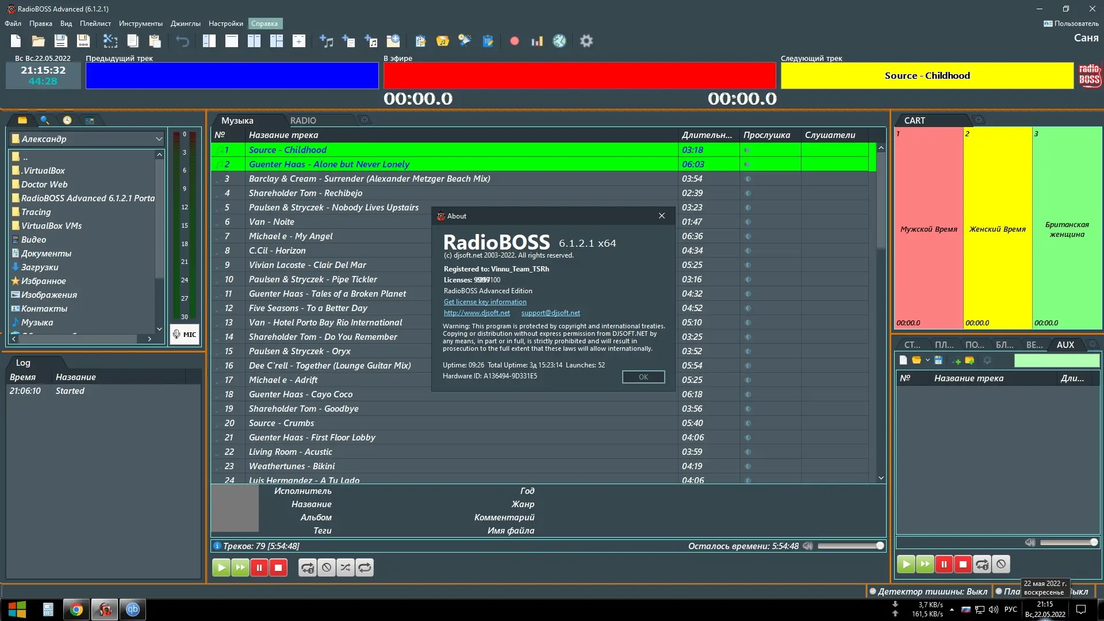1104x621 pixels.
Task: Open the Инструменты menu
Action: pos(140,24)
